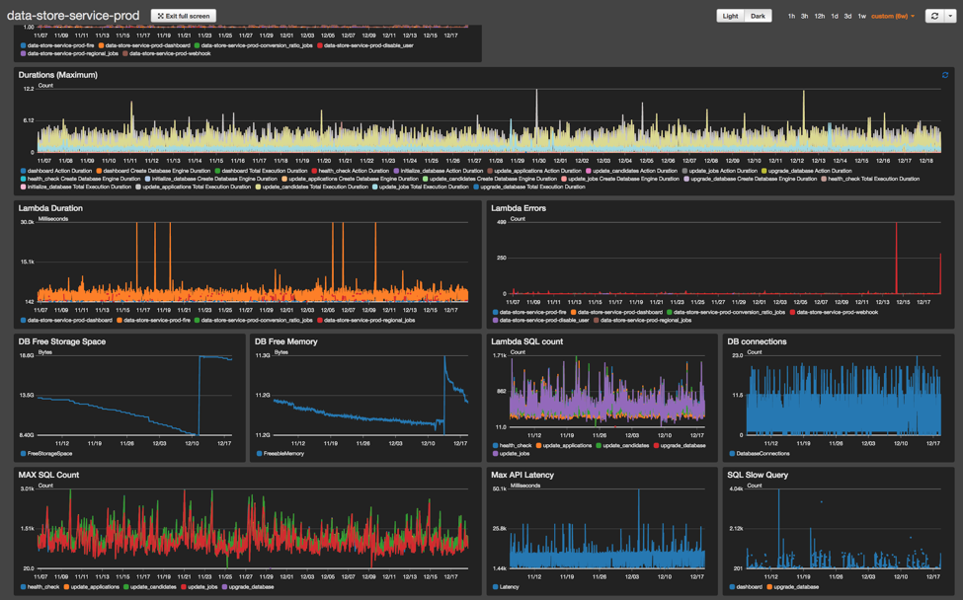This screenshot has height=600, width=963.
Task: Toggle FreeableMemory legend marker
Action: 260,454
